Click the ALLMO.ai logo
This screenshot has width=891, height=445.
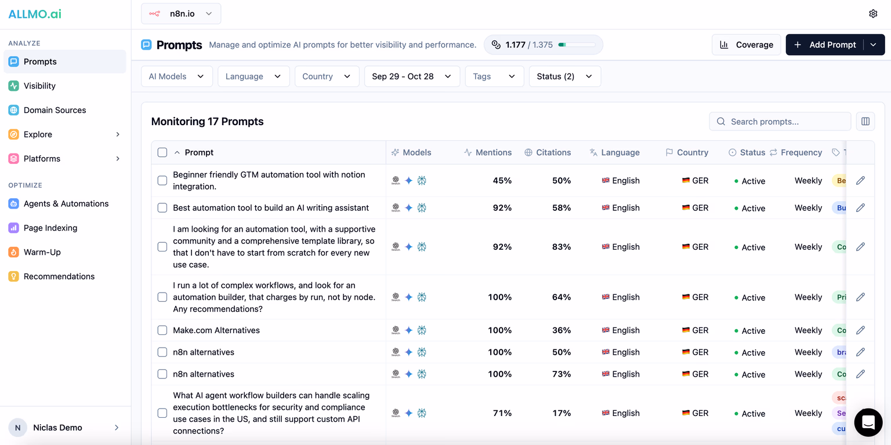click(x=35, y=14)
